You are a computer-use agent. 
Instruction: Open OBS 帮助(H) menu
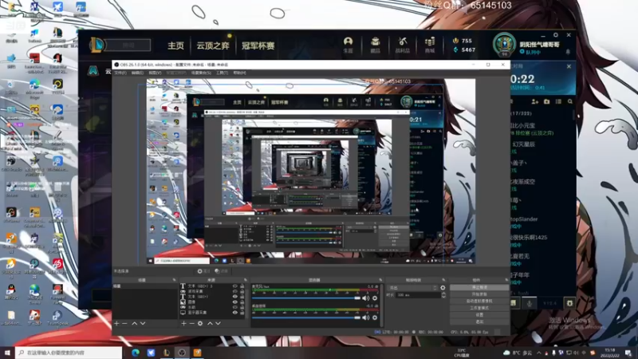coord(240,73)
